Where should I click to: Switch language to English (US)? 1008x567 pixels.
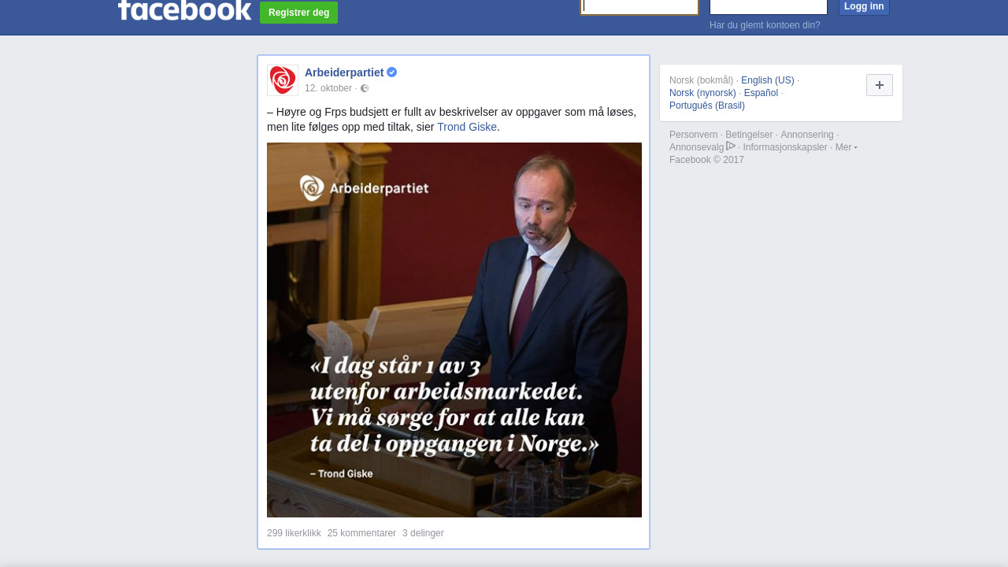pyautogui.click(x=768, y=80)
